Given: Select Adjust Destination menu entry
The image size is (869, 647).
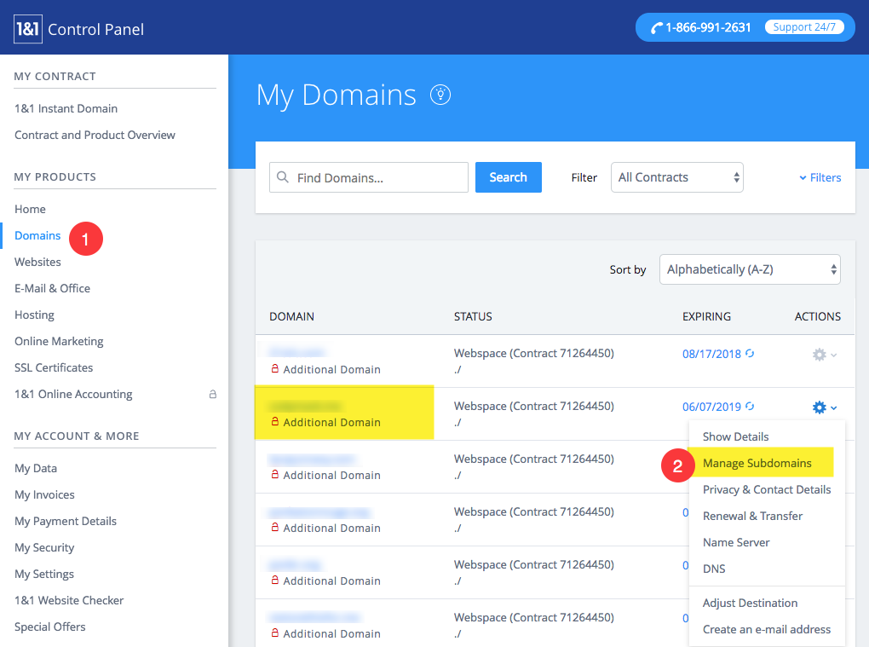Looking at the screenshot, I should click(x=750, y=604).
